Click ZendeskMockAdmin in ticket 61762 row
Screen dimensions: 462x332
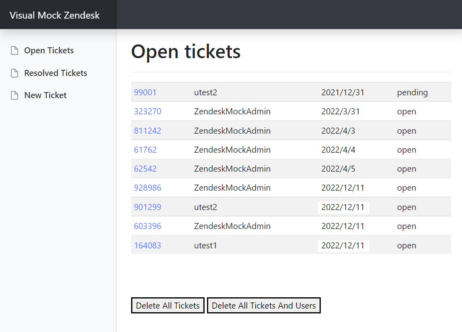(232, 150)
